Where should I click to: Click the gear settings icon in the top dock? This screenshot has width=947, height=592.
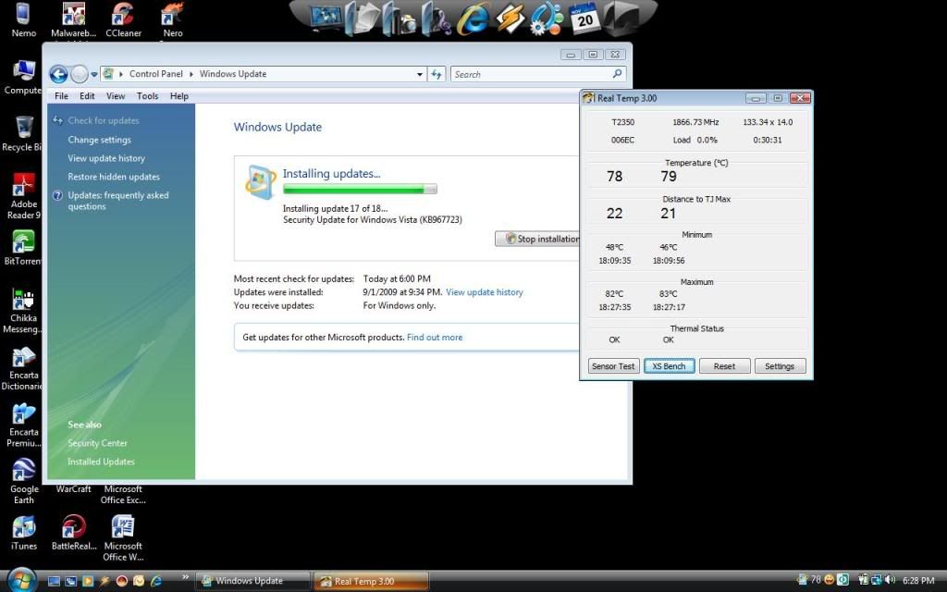546,18
